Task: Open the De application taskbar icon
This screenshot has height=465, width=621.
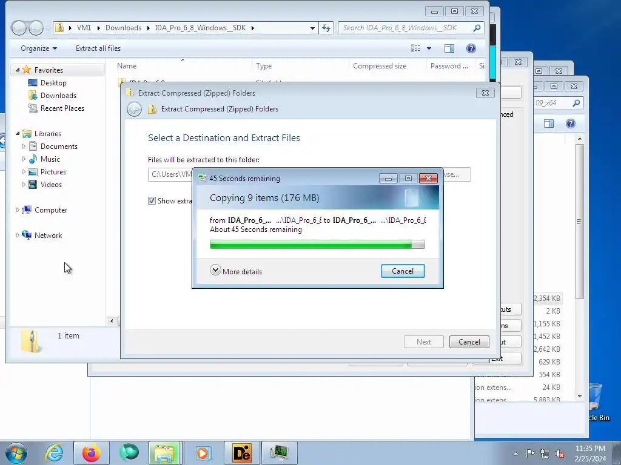Action: coord(241,453)
